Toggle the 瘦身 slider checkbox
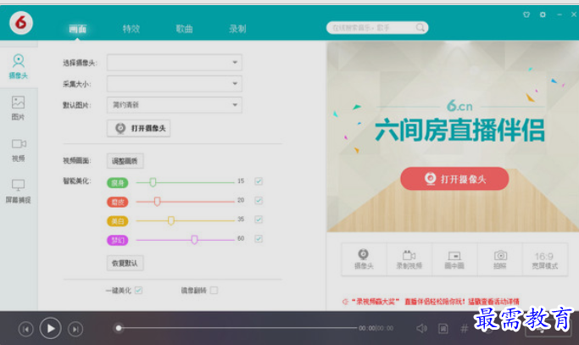 click(259, 181)
